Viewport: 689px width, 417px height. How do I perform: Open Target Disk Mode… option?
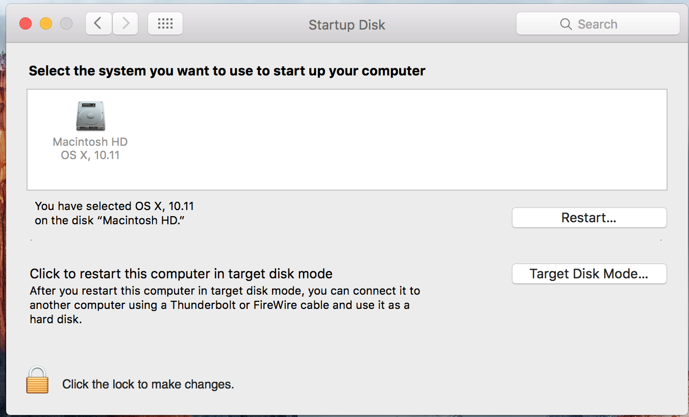point(589,274)
